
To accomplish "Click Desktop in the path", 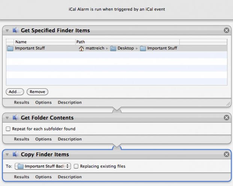I will 126,48.
